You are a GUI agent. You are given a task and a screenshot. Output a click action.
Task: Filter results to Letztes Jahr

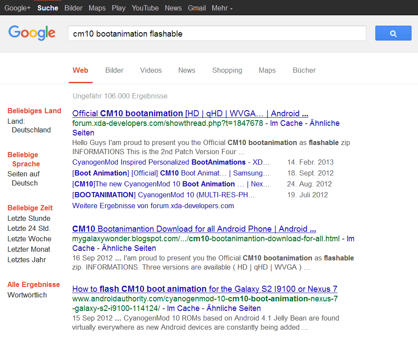27,260
